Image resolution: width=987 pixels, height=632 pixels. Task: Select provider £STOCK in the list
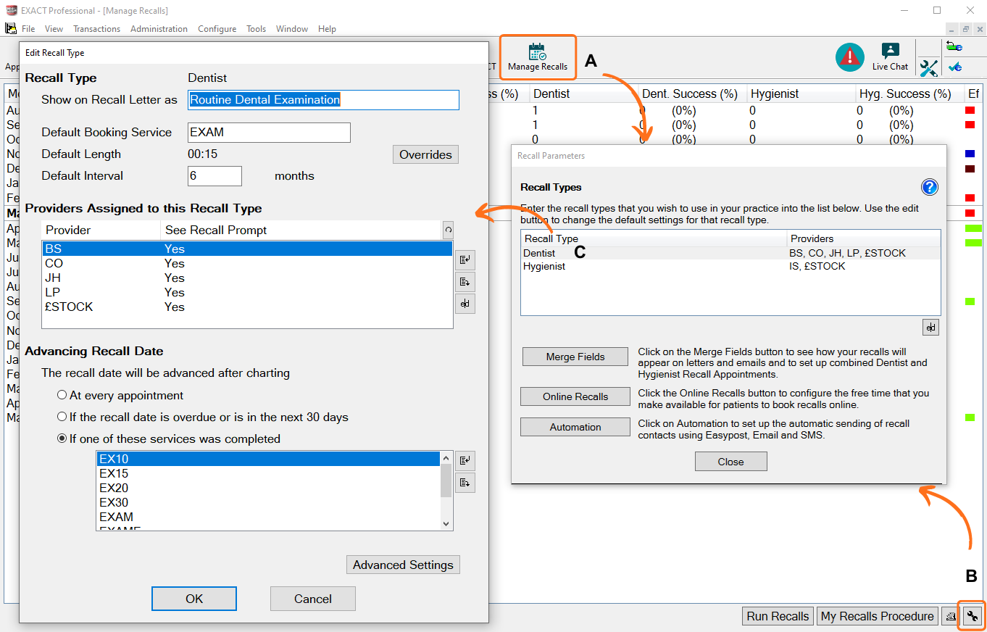click(246, 307)
